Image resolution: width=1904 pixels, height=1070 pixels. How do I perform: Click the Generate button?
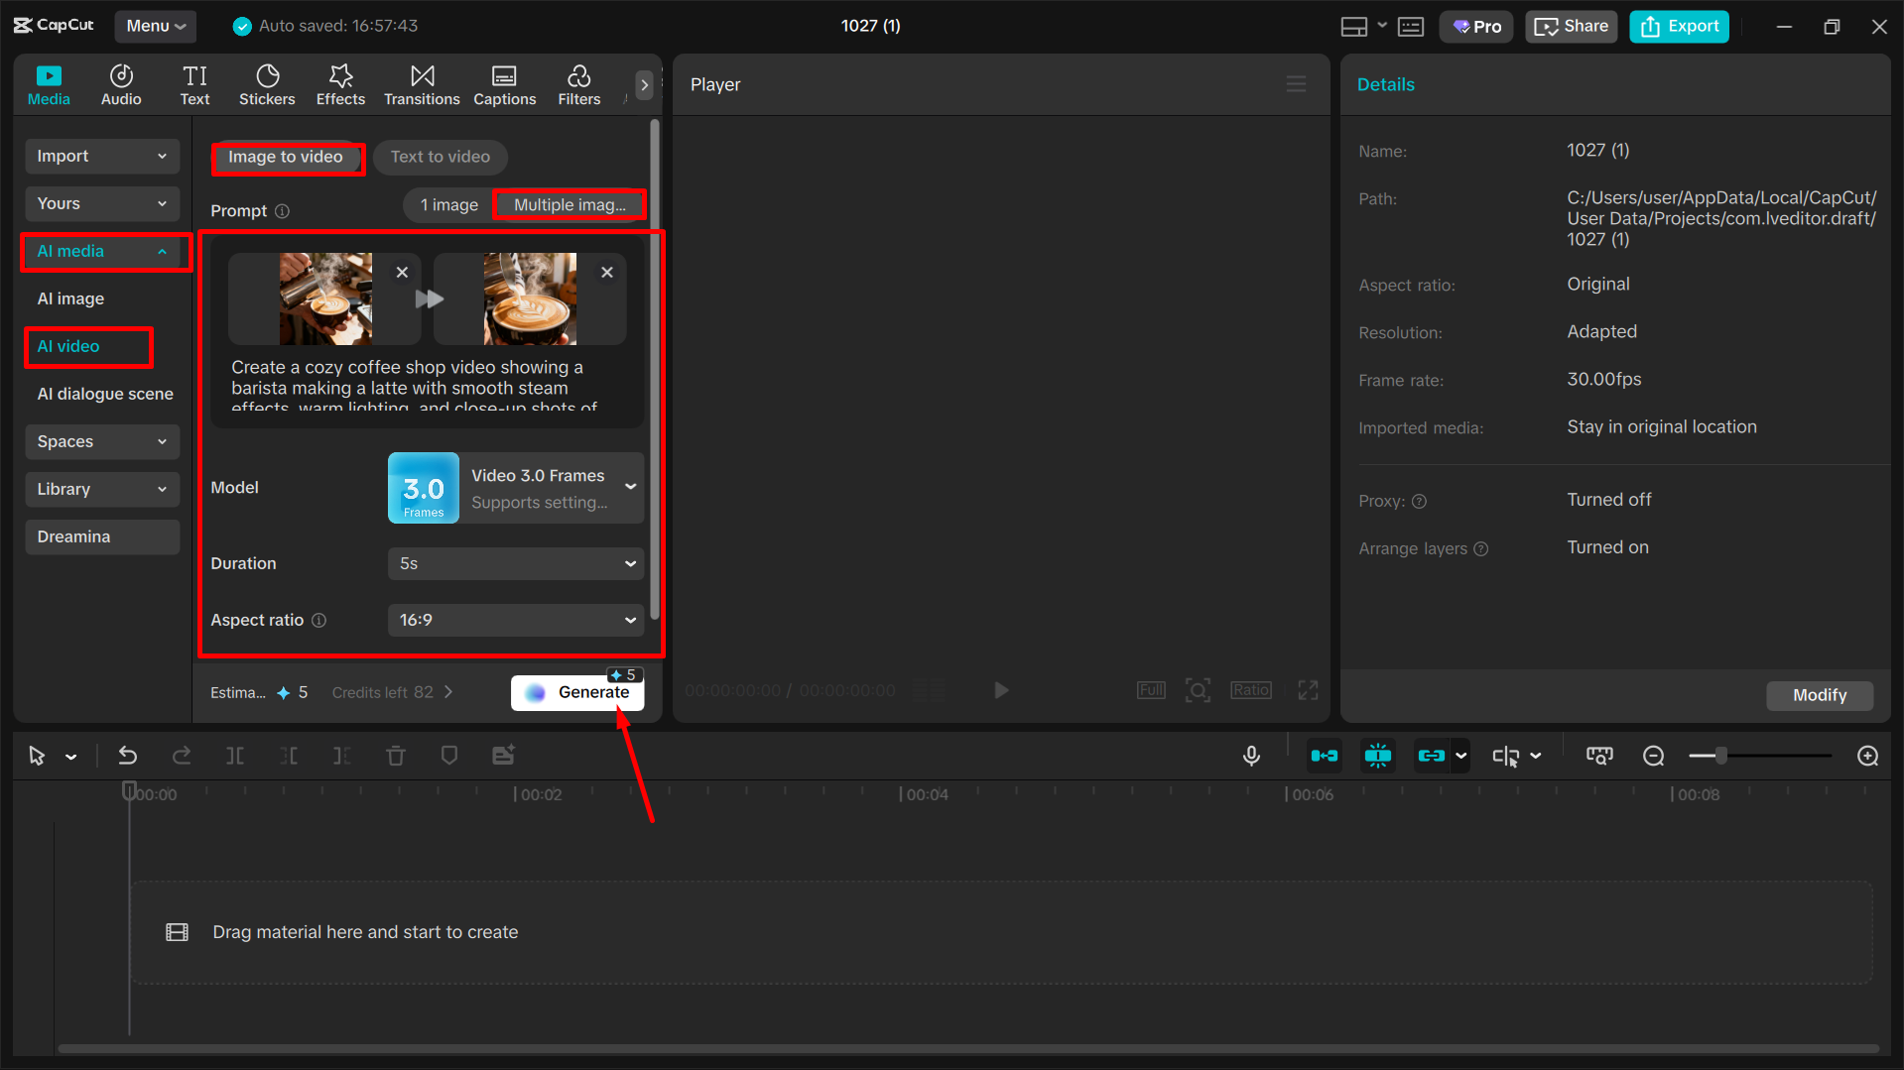[x=576, y=692]
